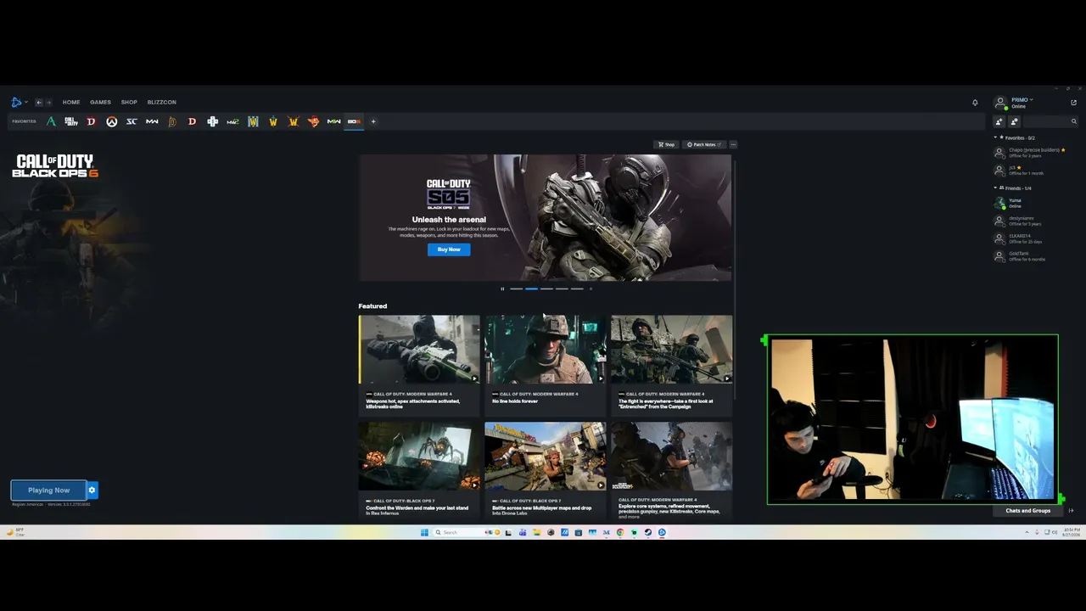Select the Overwatch favorites icon
Viewport: 1086px width, 611px height.
click(111, 121)
